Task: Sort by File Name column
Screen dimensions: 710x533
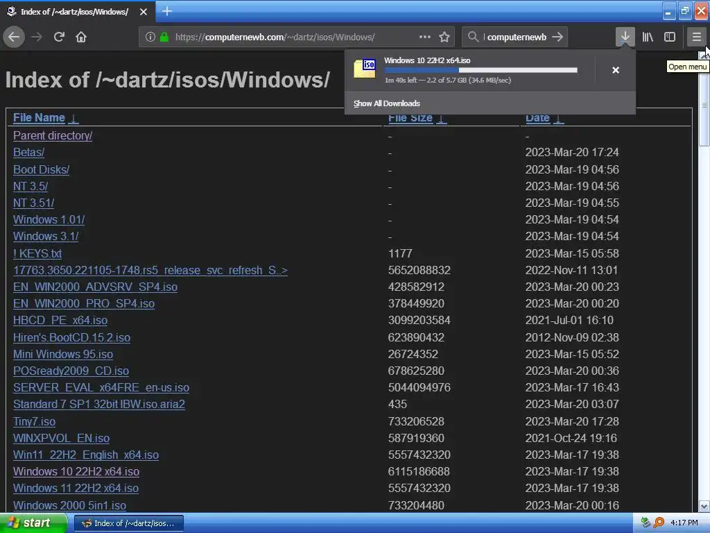Action: (x=39, y=118)
